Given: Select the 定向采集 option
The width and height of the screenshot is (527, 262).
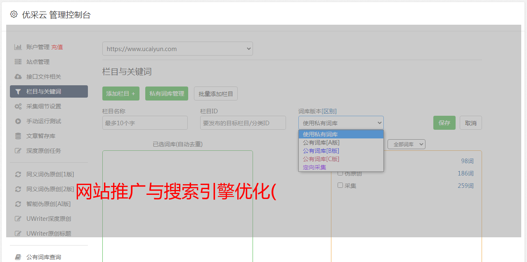Looking at the screenshot, I should 314,167.
